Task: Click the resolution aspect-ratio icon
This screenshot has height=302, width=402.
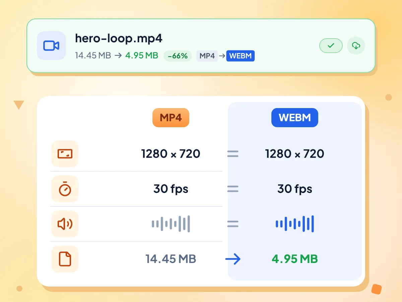Action: click(65, 154)
